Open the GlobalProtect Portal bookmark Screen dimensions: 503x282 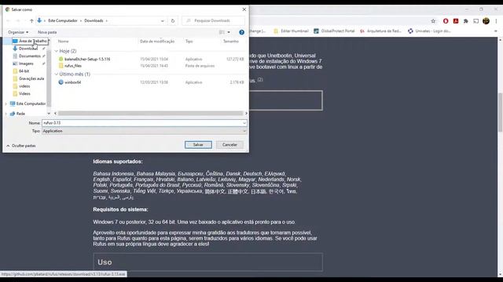334,31
